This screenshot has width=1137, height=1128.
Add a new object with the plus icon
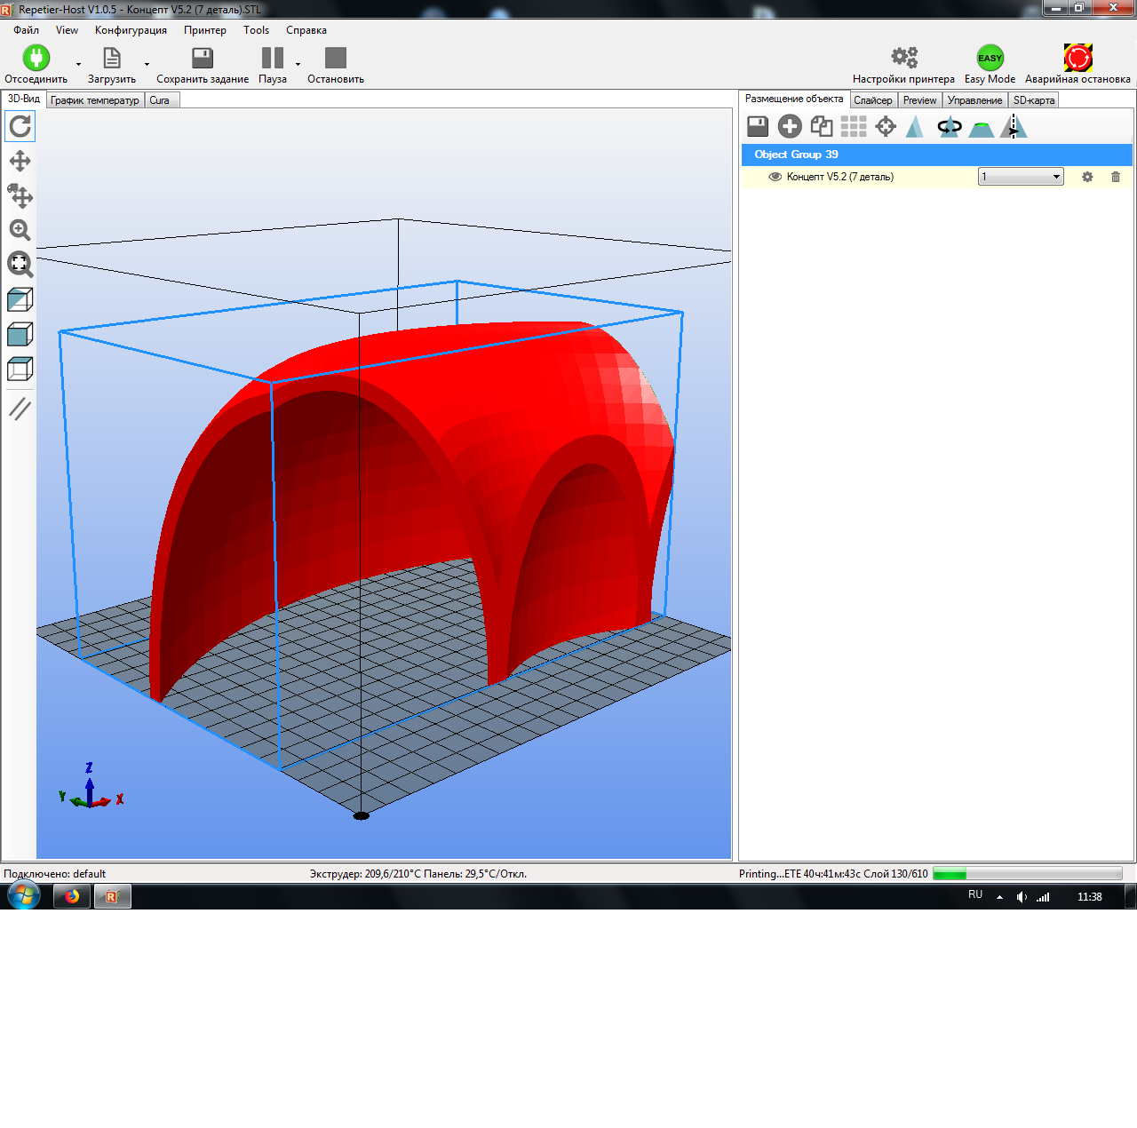point(789,126)
